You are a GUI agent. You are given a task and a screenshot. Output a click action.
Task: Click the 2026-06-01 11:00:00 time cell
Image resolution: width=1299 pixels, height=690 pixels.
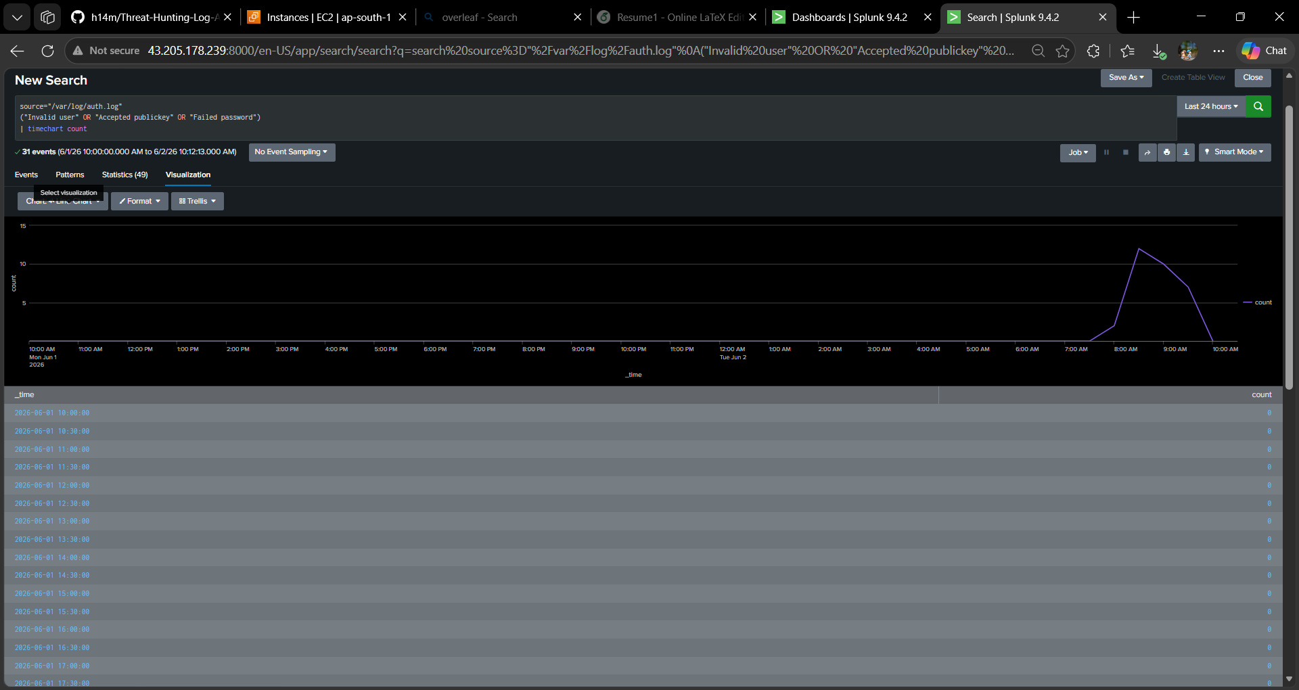tap(52, 450)
